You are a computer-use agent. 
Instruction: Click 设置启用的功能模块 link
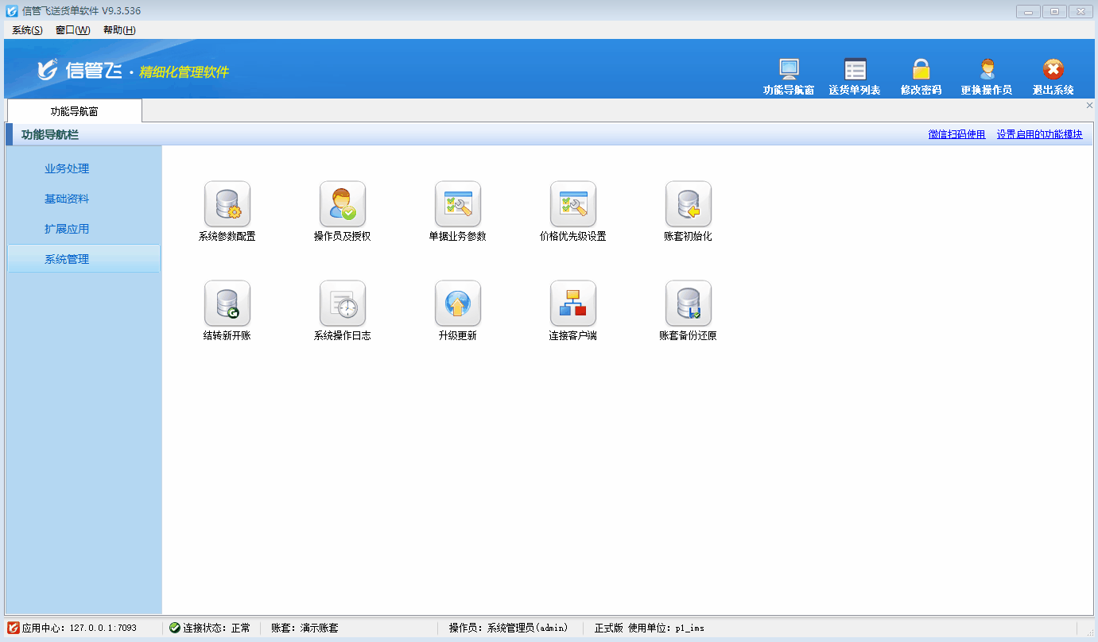click(1039, 134)
